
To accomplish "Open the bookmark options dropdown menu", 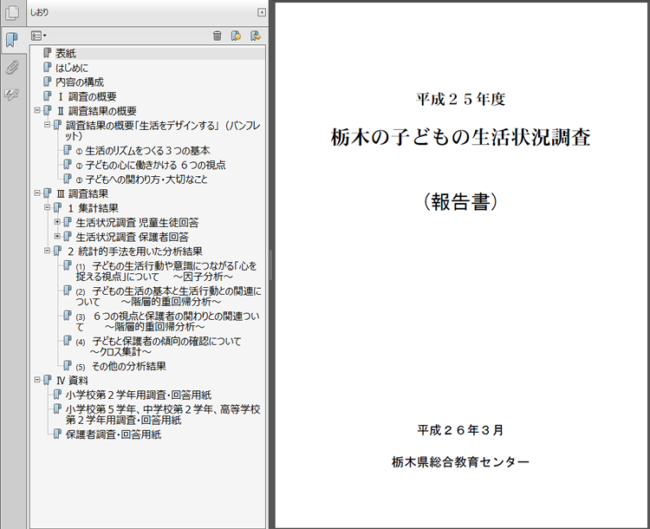I will click(38, 36).
